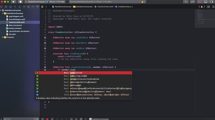
Task: Open Debug View Hierarchy button
Action: pos(71,119)
